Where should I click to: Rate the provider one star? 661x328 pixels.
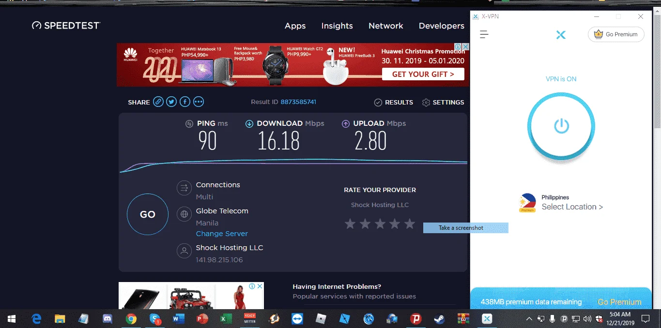pos(350,224)
